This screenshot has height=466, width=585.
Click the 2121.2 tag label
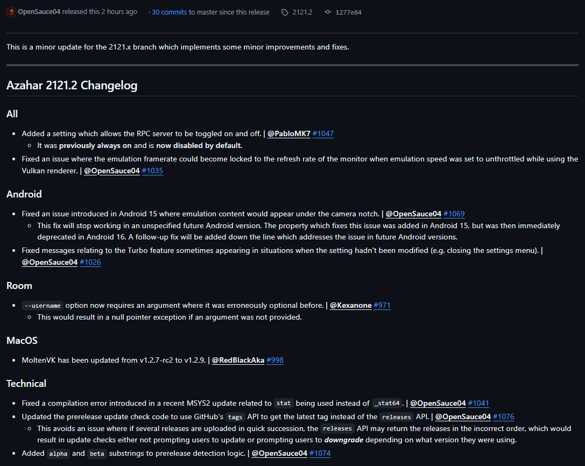coord(302,12)
